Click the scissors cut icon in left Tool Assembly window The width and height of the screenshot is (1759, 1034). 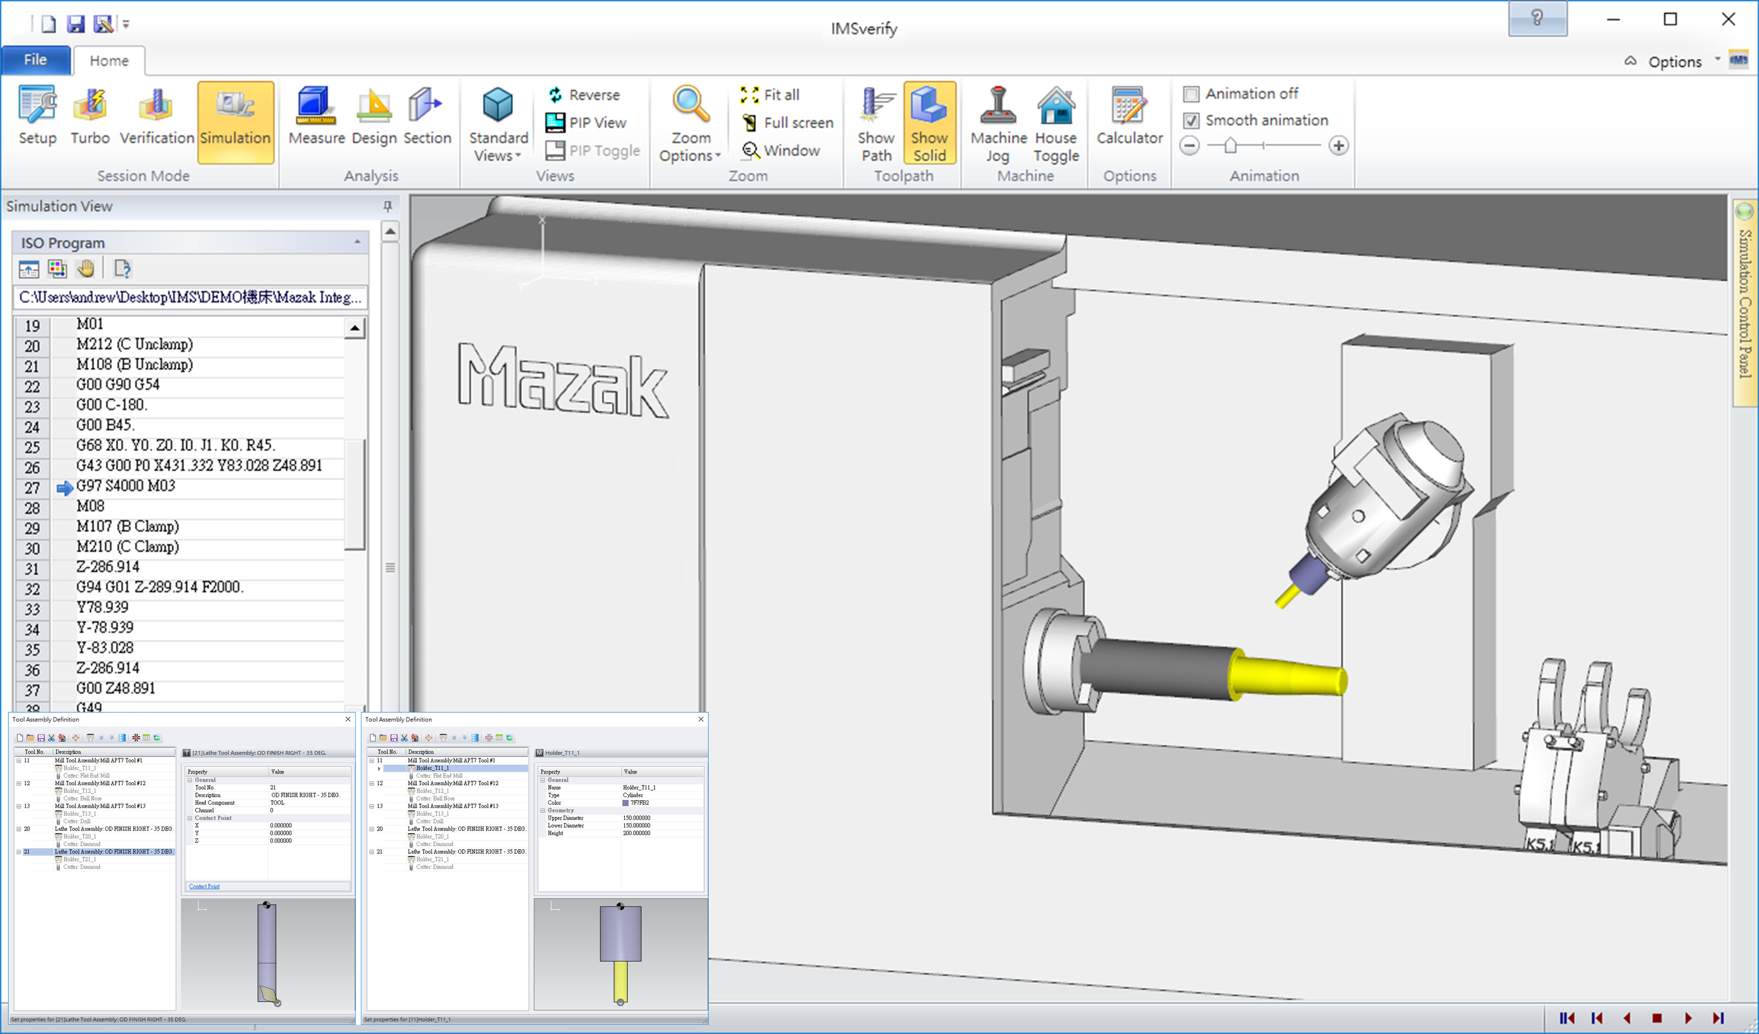pos(51,738)
